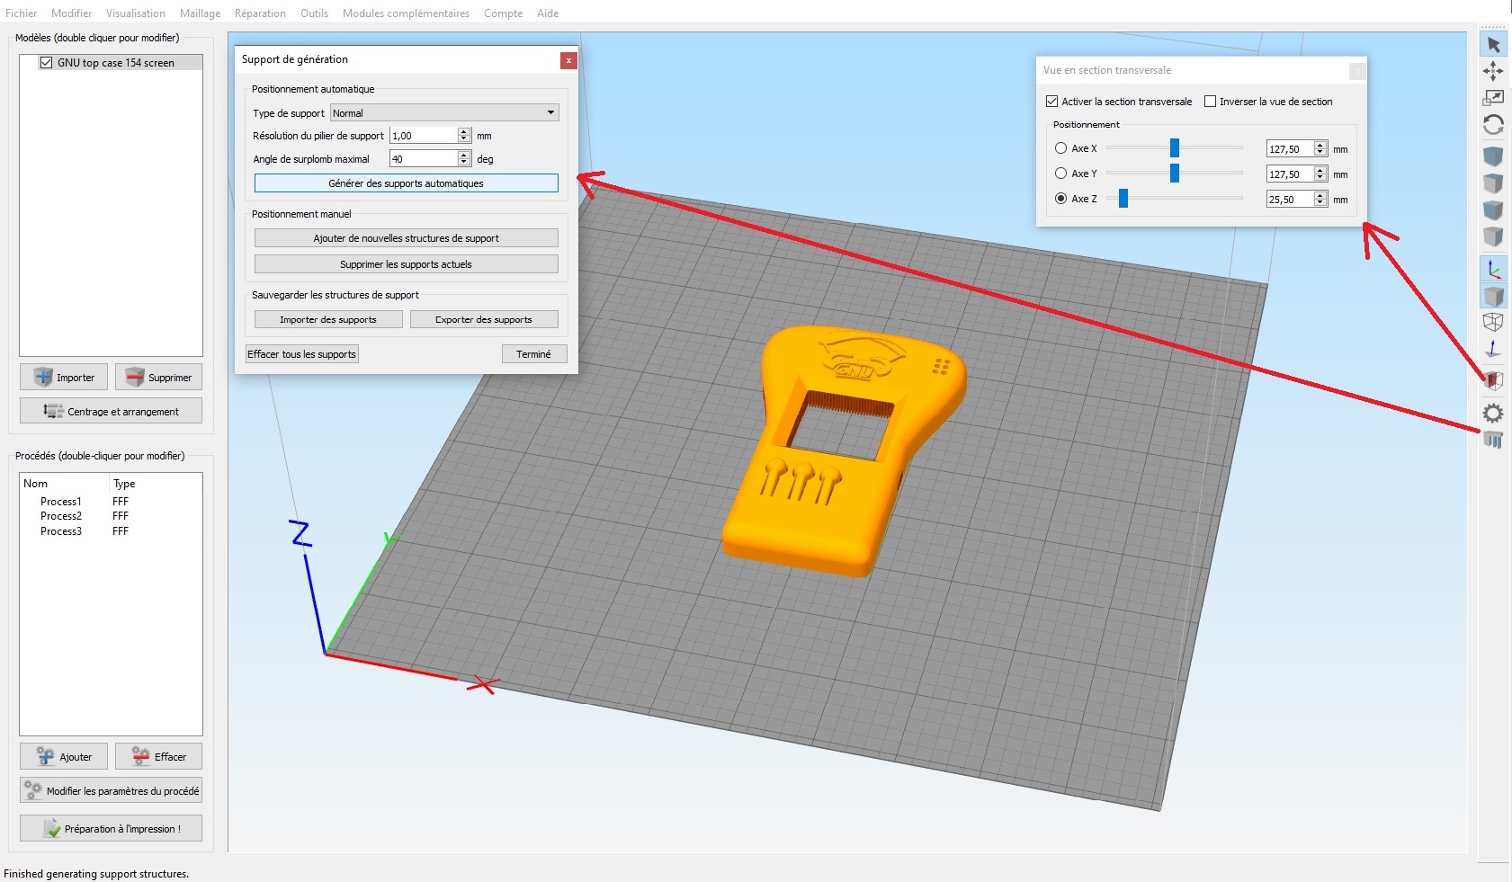Viewport: 1512px width, 882px height.
Task: Click Ajouter to add a process
Action: (64, 756)
